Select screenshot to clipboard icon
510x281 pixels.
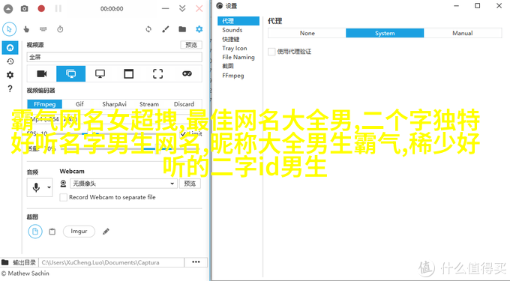(x=52, y=232)
